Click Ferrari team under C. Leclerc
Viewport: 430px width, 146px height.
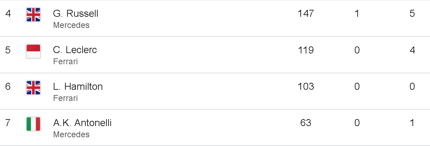pyautogui.click(x=65, y=61)
